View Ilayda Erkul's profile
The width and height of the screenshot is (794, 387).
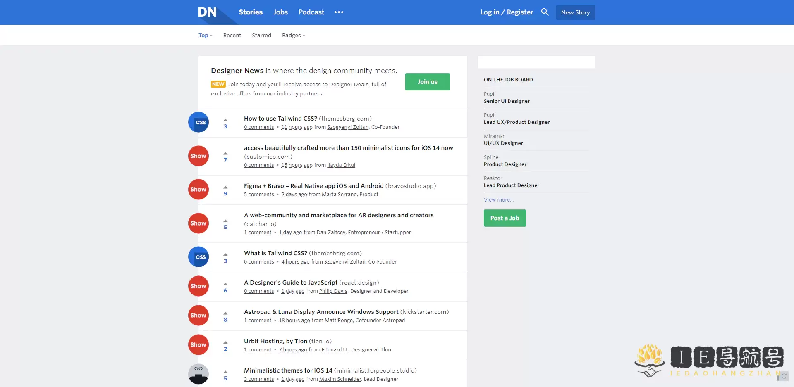click(341, 165)
